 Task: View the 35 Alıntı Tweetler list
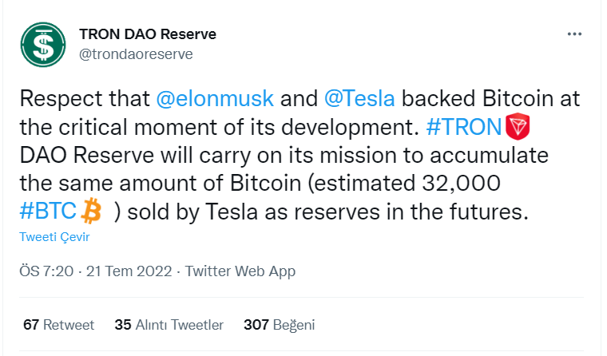(x=169, y=325)
